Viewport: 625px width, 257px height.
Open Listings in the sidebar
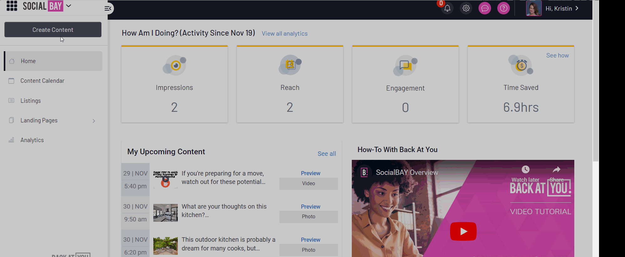pyautogui.click(x=31, y=101)
